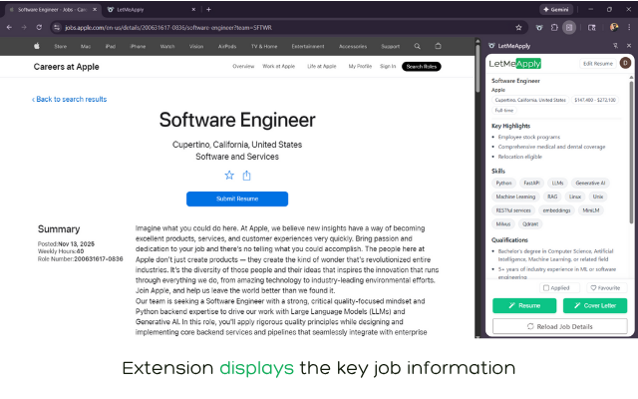Screen dimensions: 638x399
Task: Generate a Resume with the green button
Action: [524, 305]
